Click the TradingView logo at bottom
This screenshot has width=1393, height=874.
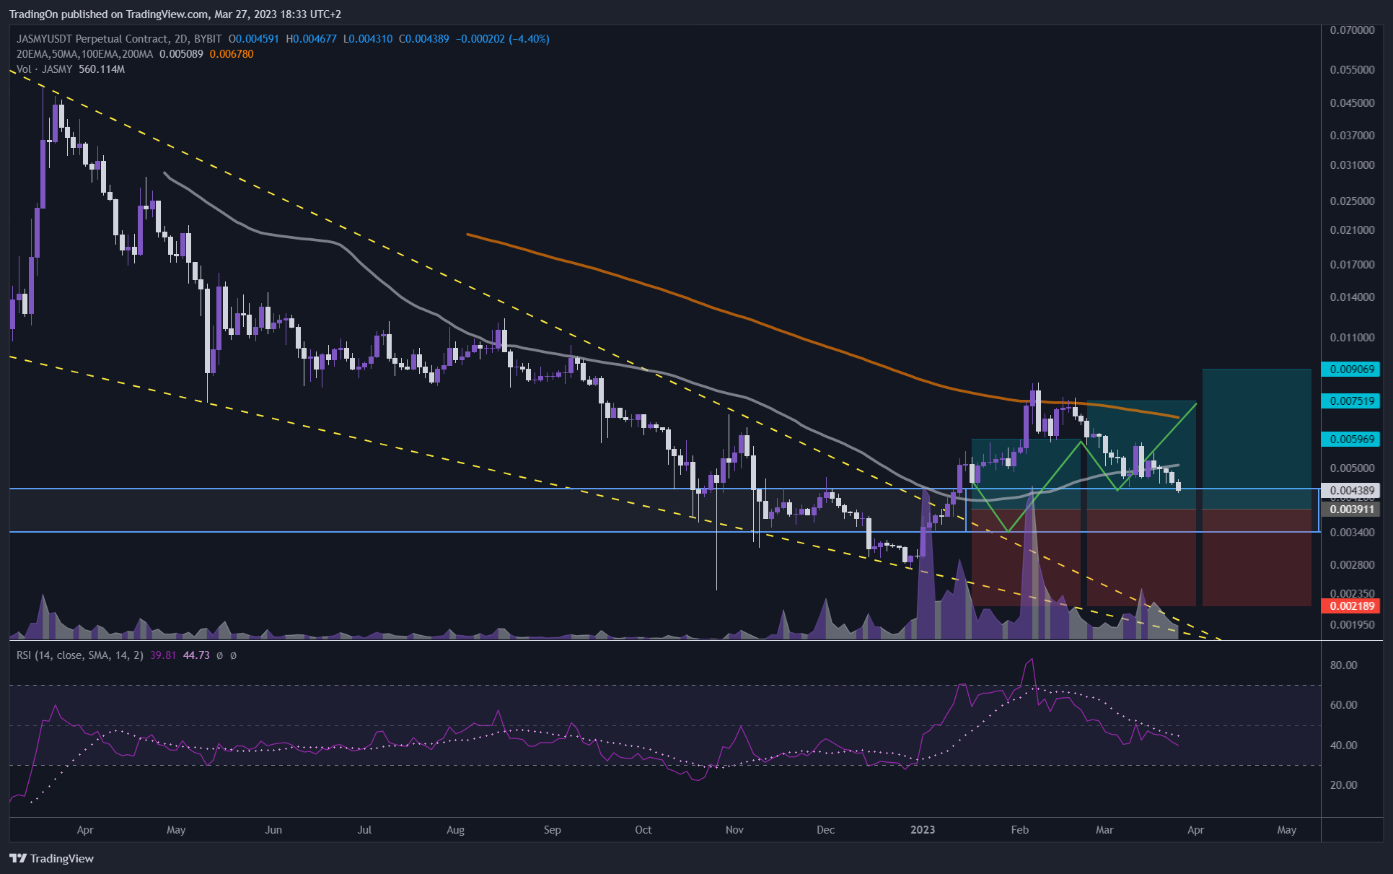point(52,858)
